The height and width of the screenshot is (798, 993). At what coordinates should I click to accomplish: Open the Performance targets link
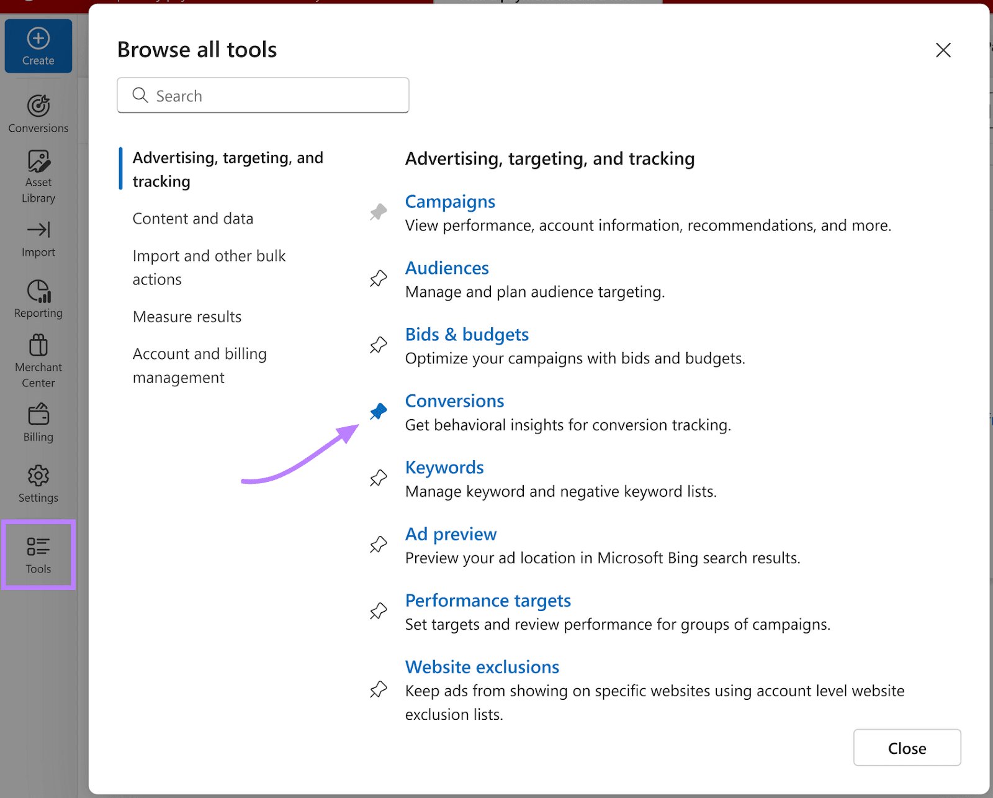pos(488,601)
